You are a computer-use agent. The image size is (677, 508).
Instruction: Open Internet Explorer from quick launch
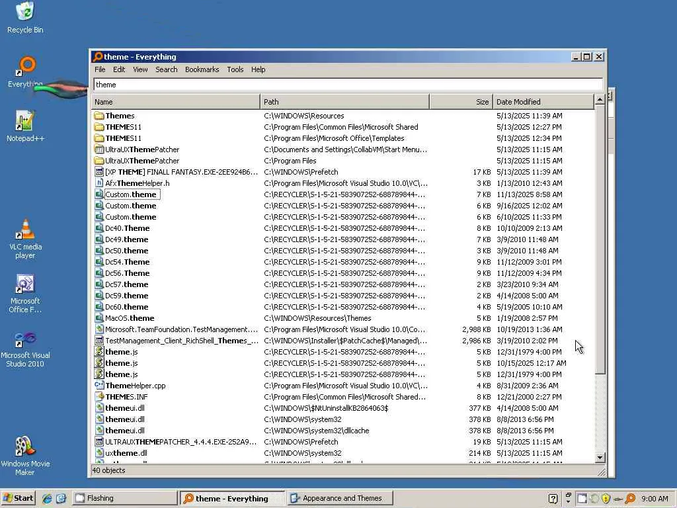[x=47, y=499]
